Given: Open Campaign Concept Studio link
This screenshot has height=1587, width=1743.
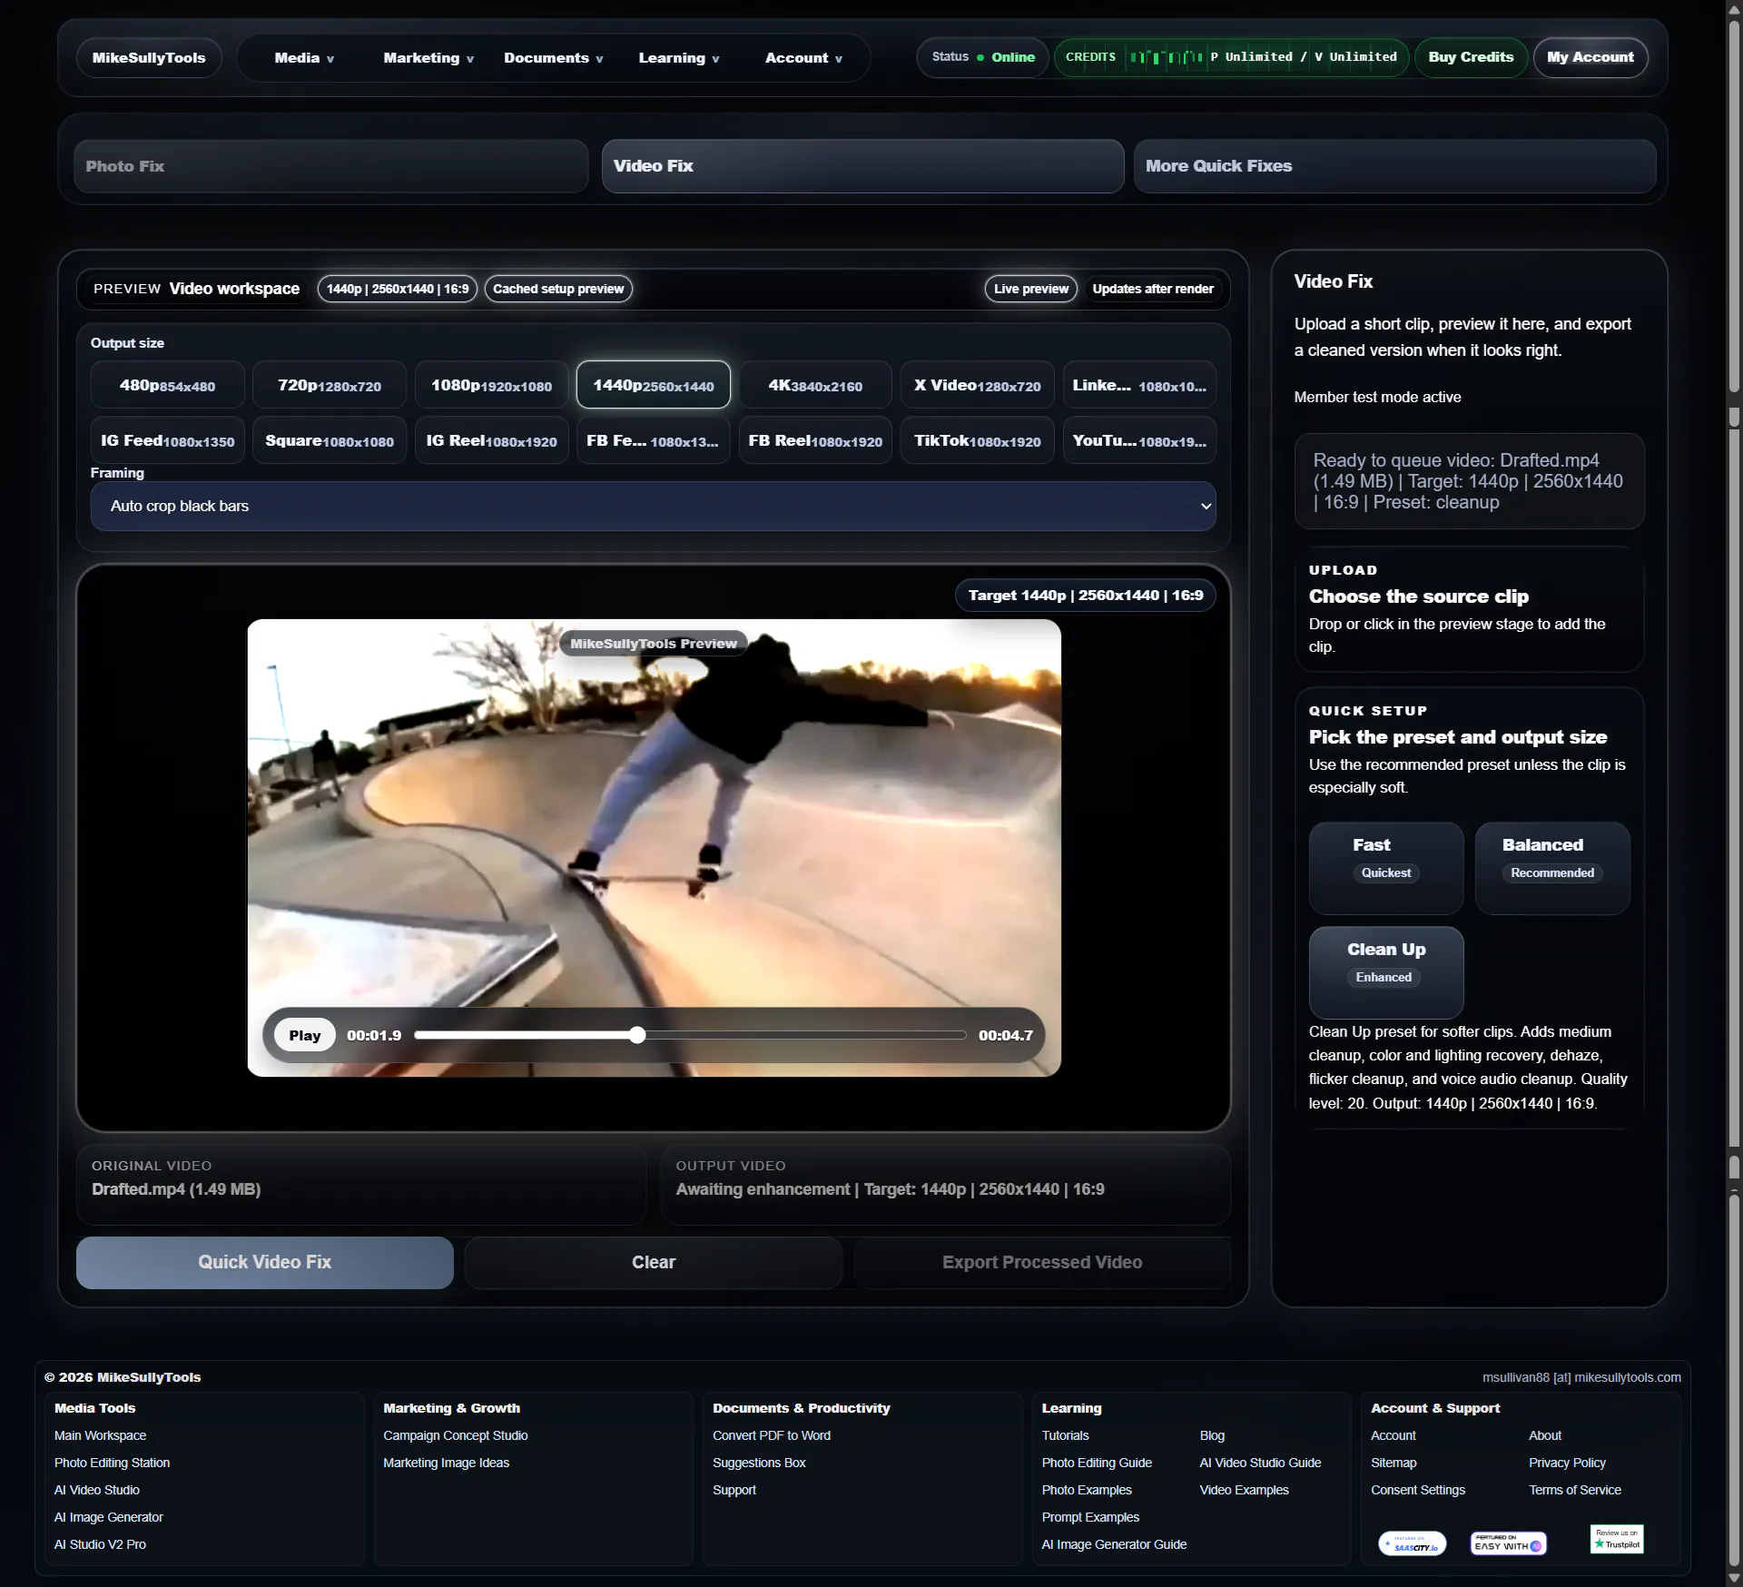Looking at the screenshot, I should pyautogui.click(x=455, y=1435).
